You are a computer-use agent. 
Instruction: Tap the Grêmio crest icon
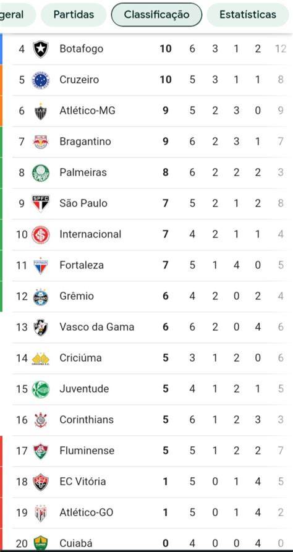point(41,297)
